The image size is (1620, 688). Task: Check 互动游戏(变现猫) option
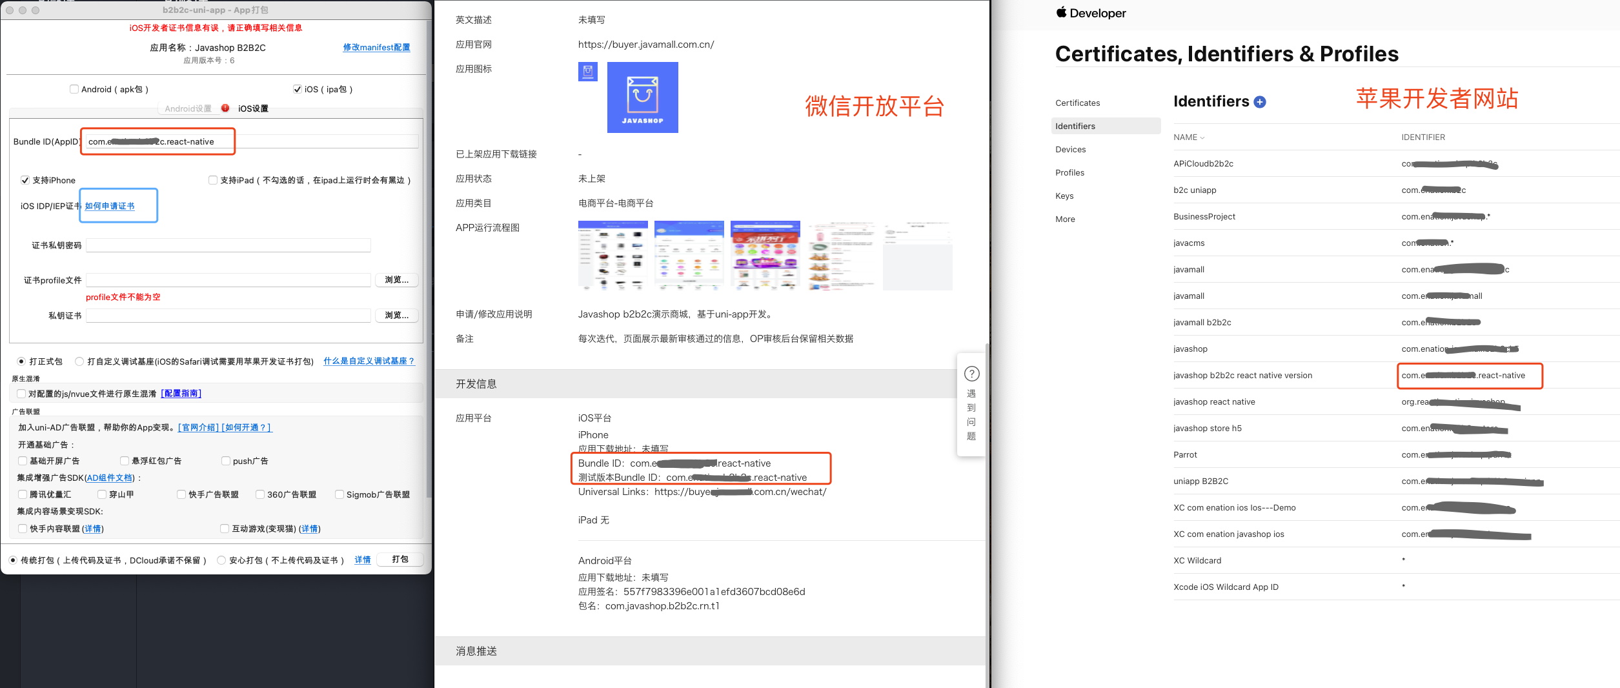point(225,529)
